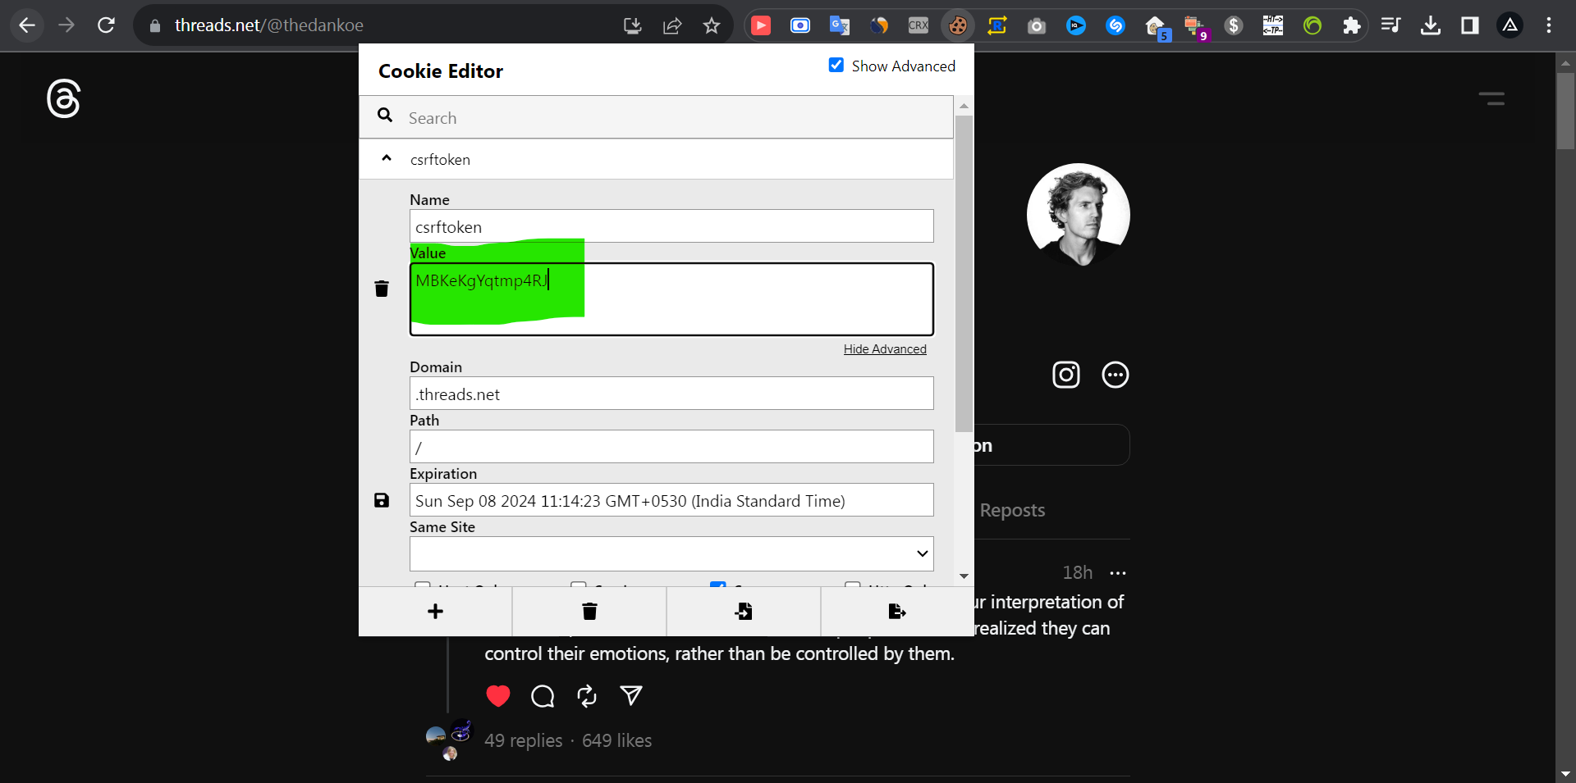The image size is (1576, 783).
Task: Share the post with the send icon
Action: click(x=631, y=696)
